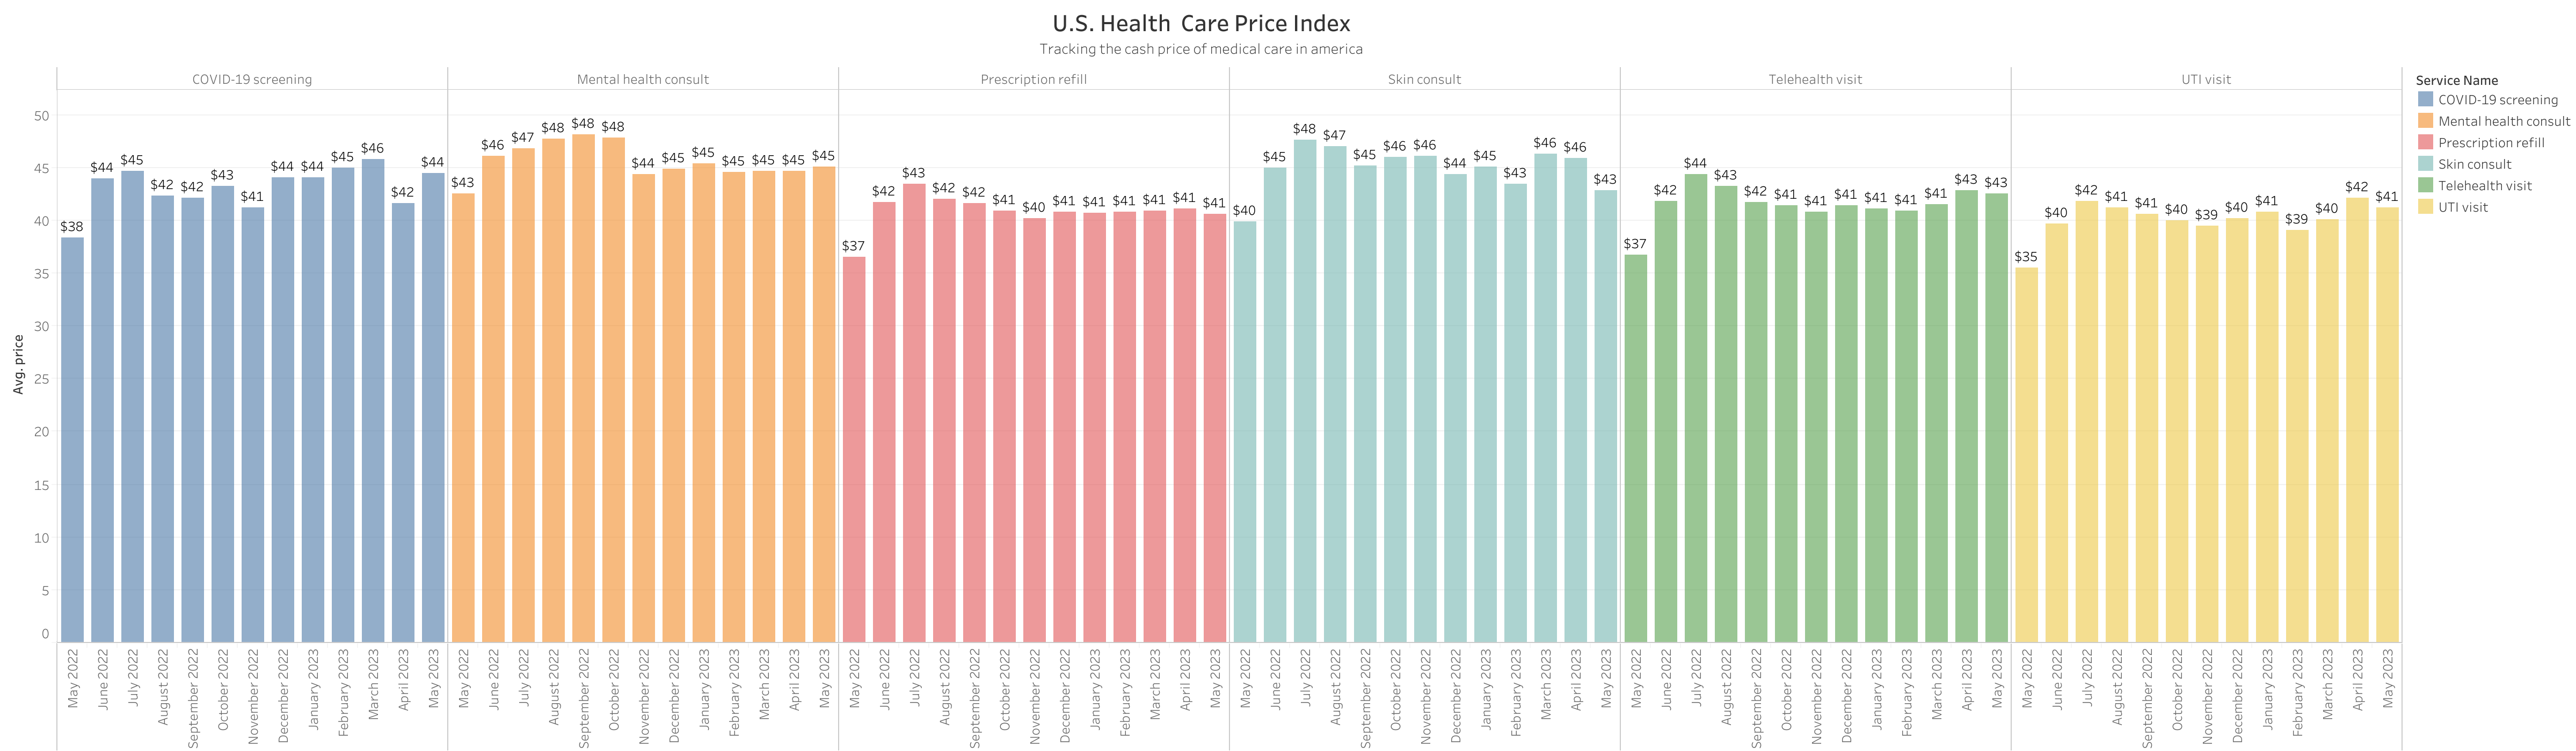Select the September 2022 Mental health consult bar
The width and height of the screenshot is (2576, 751).
(583, 390)
